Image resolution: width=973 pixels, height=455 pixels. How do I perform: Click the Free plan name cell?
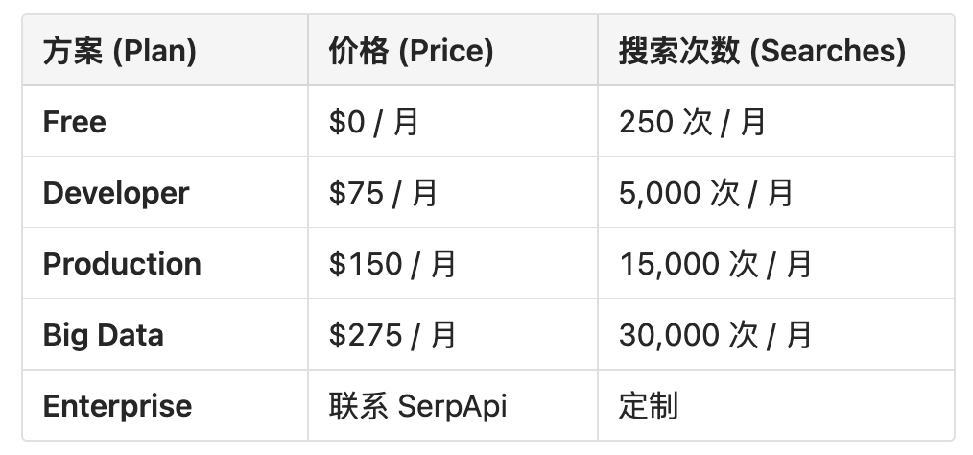75,122
